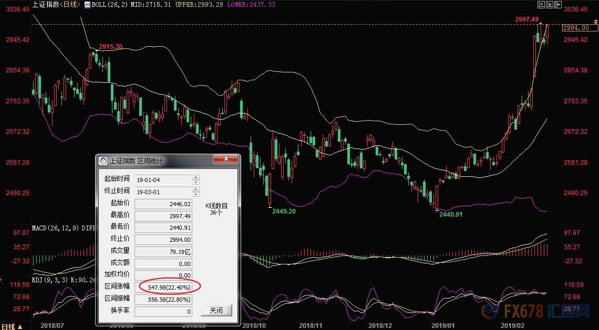Click the 2997.49 high marker on the chart

click(527, 19)
